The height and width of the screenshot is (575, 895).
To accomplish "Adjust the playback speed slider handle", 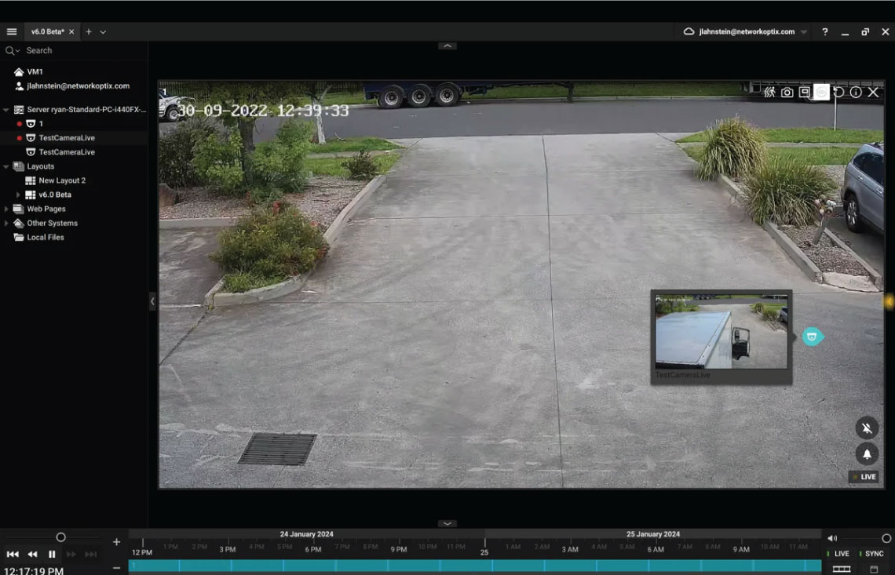I will point(60,537).
